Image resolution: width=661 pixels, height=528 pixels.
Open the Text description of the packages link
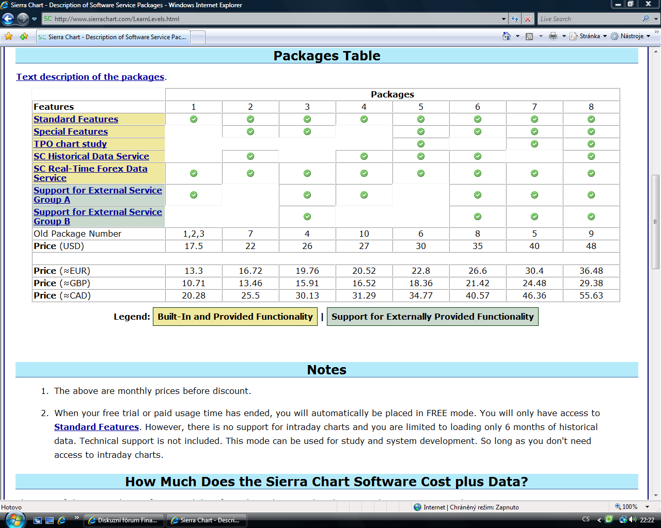pyautogui.click(x=90, y=77)
